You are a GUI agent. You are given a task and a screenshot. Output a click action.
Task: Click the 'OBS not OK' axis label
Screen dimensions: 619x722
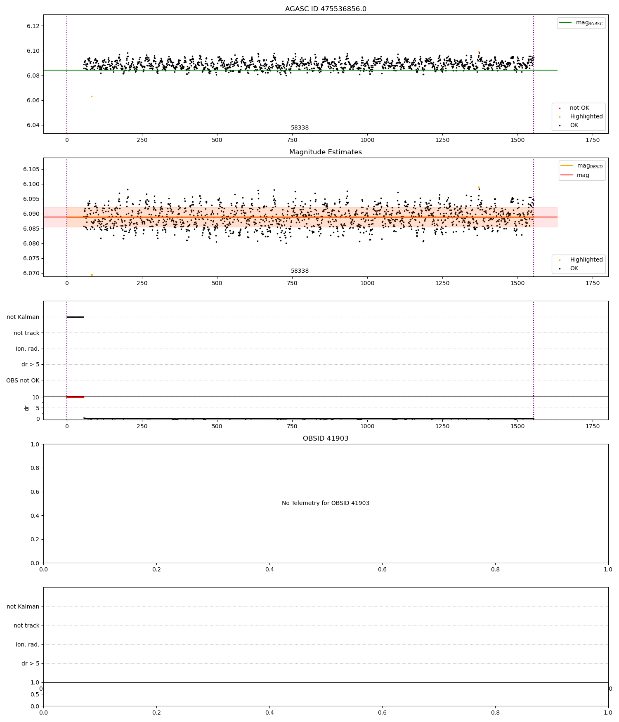click(23, 380)
